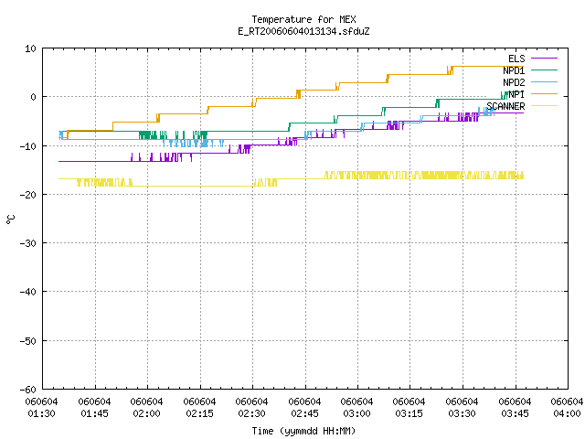Image resolution: width=585 pixels, height=439 pixels.
Task: Click the SCANNER legend label
Action: point(505,106)
